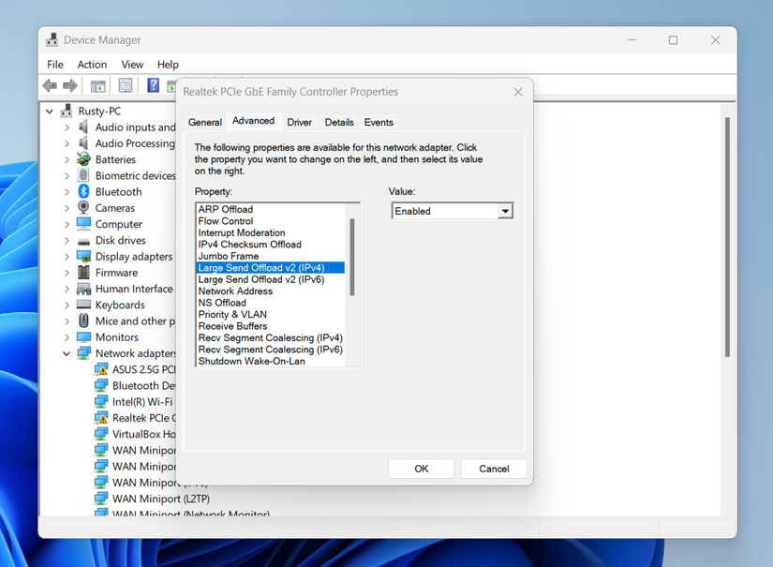Open the Help menu
Viewport: 773px width, 567px height.
(168, 65)
